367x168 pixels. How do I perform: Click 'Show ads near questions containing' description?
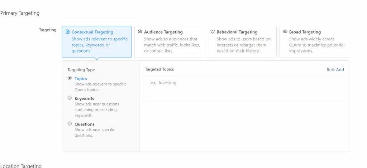[97, 110]
